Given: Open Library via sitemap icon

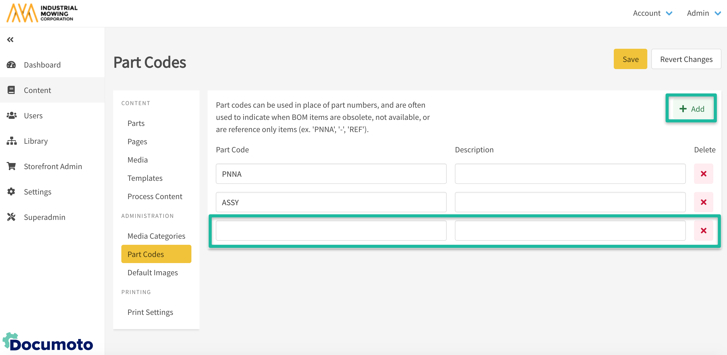Looking at the screenshot, I should click(x=11, y=141).
